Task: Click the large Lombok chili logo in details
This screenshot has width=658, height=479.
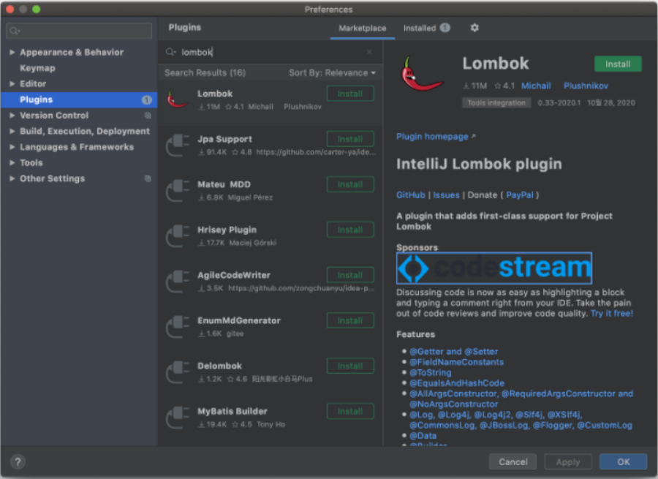Action: click(422, 75)
